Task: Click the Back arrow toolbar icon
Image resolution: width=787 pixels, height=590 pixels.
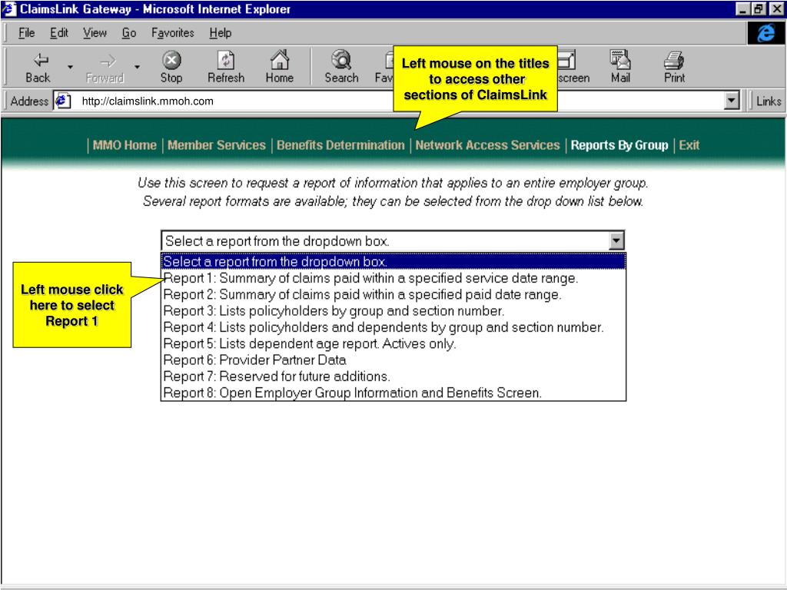Action: coord(41,60)
